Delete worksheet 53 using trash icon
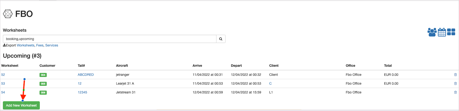 [x=455, y=83]
